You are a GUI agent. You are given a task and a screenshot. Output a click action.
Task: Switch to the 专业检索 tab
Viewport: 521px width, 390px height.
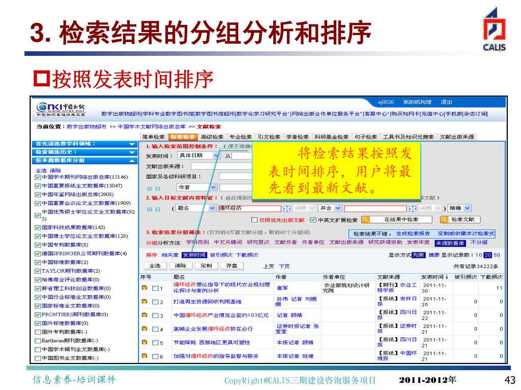(241, 137)
